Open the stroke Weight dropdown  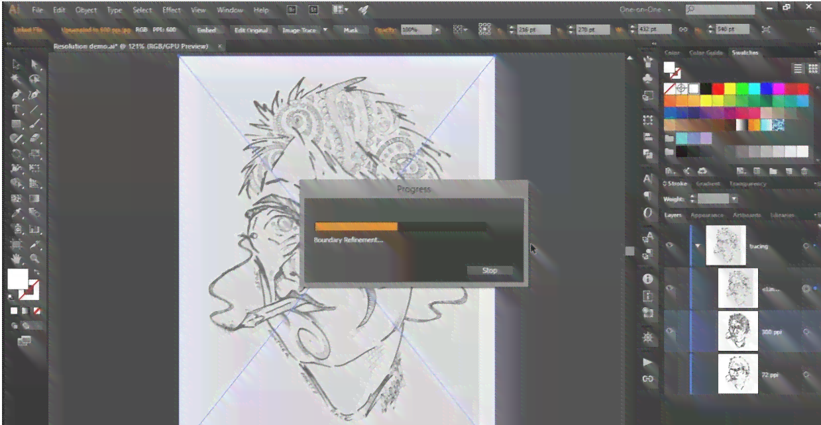click(734, 199)
